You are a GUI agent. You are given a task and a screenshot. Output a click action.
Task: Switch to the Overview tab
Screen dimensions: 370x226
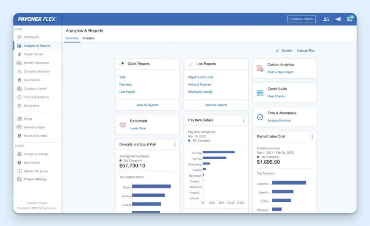[72, 38]
